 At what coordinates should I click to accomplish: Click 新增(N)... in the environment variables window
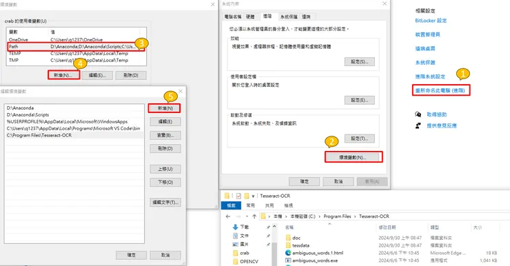(63, 75)
